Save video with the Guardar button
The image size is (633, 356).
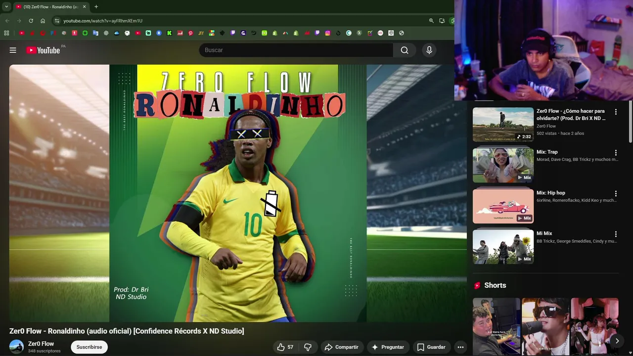point(431,347)
